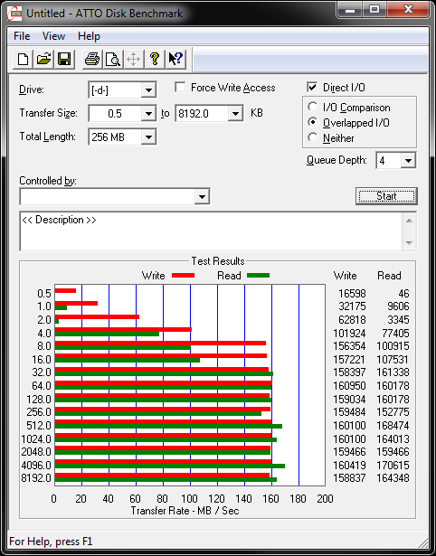436x556 pixels.
Task: Click description scrollbar up arrow
Action: (409, 221)
